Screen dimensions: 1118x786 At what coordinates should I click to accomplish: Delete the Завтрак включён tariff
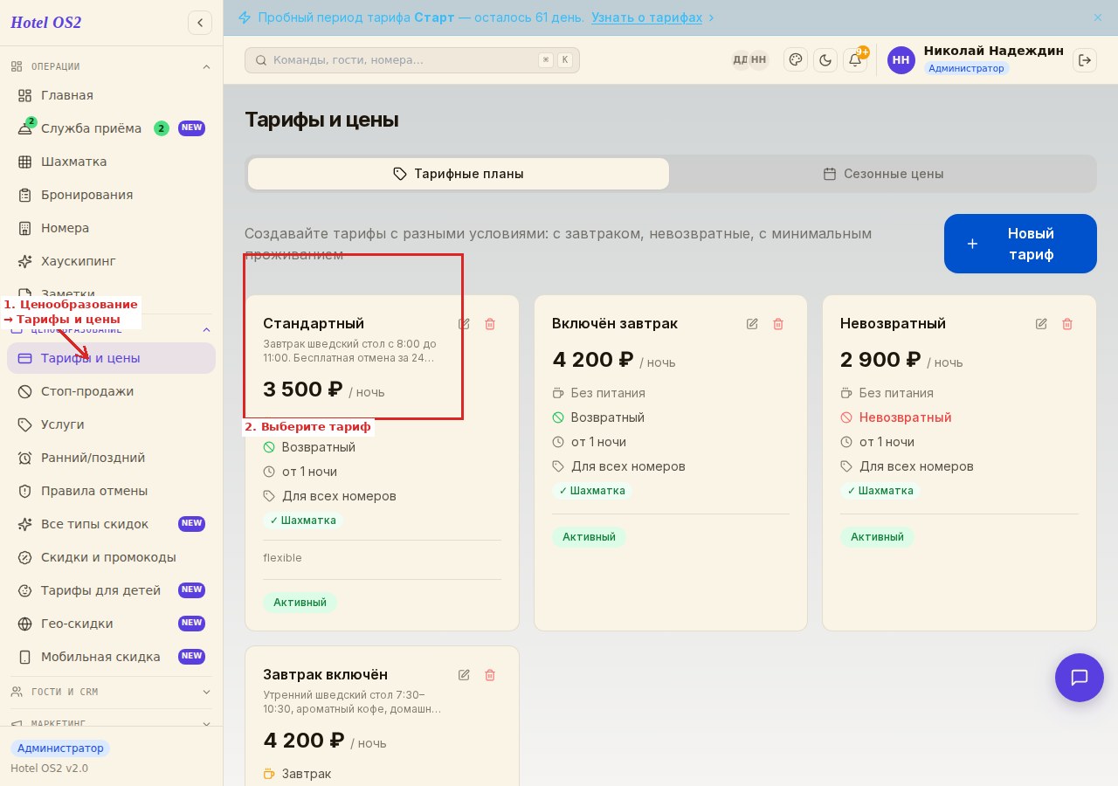[490, 675]
